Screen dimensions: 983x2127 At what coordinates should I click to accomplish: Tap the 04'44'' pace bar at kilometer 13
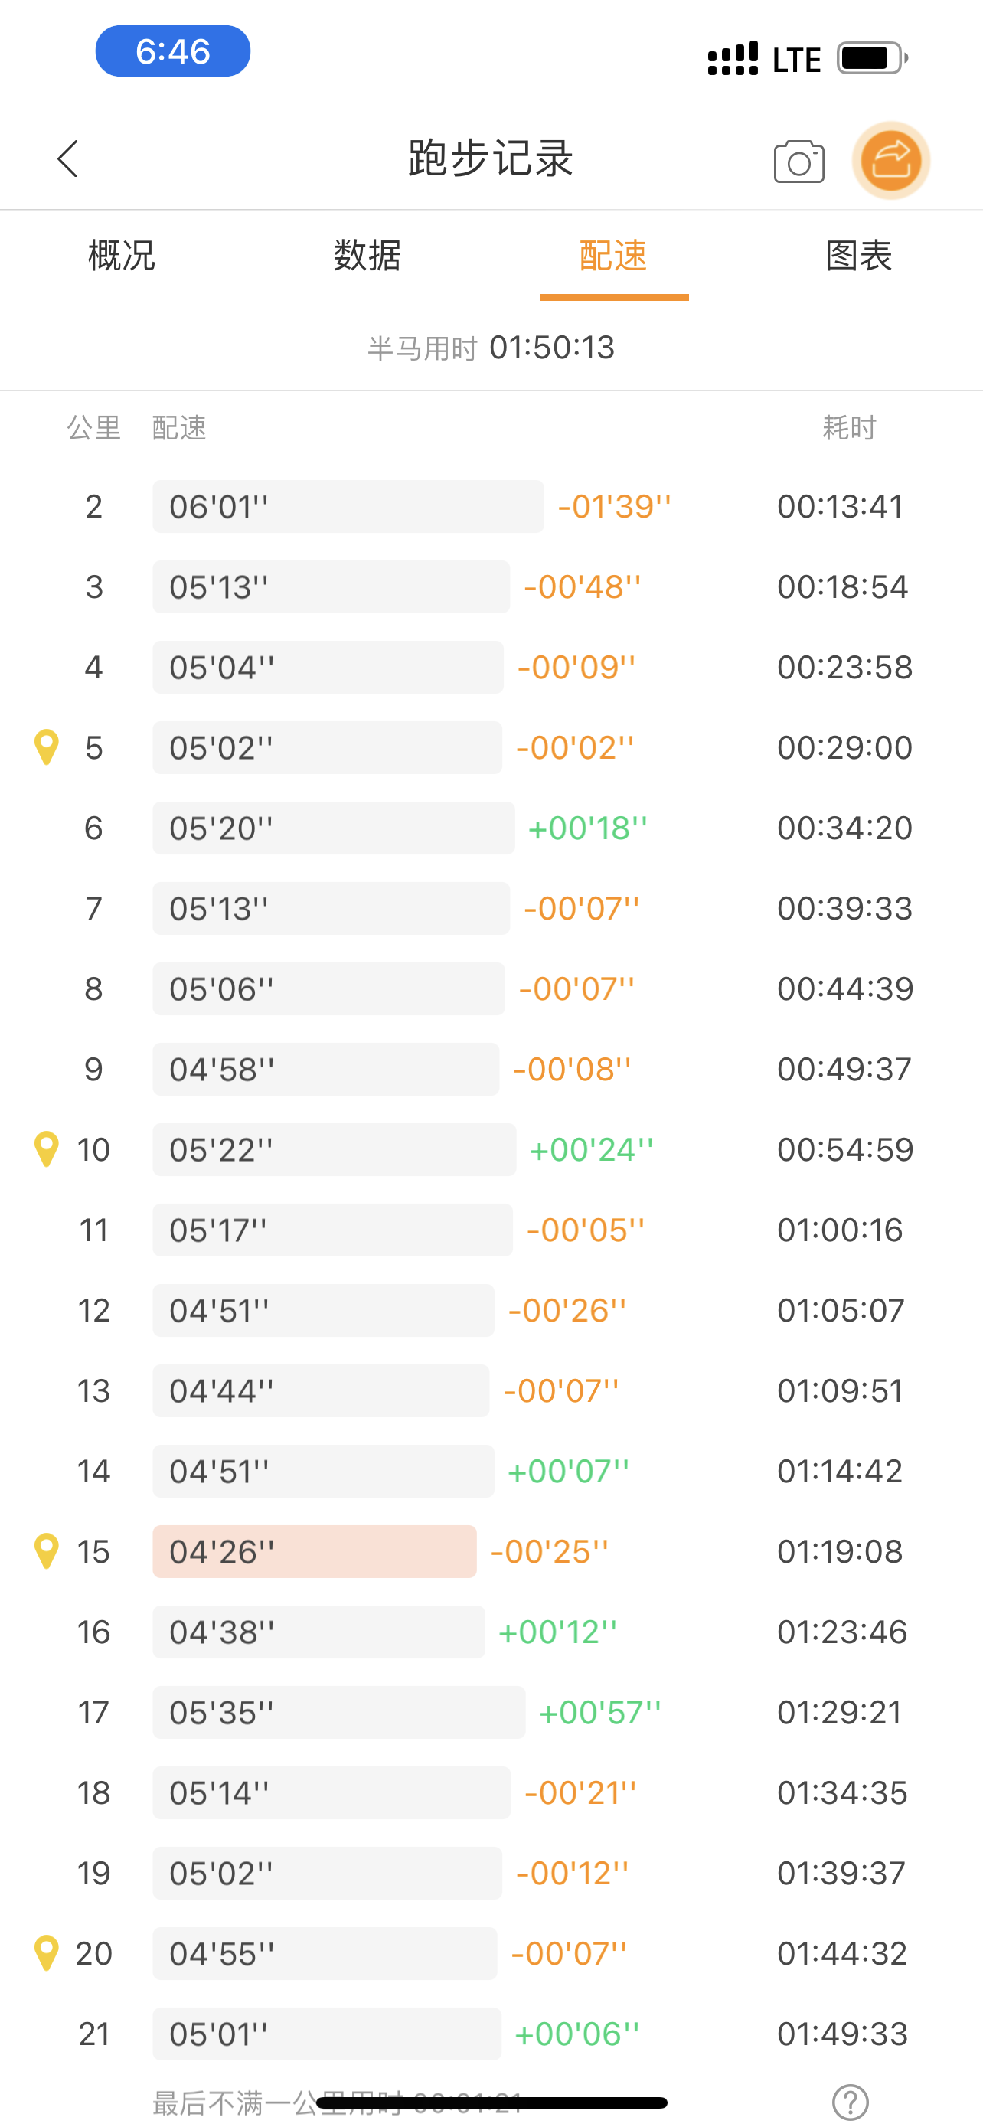pos(321,1390)
